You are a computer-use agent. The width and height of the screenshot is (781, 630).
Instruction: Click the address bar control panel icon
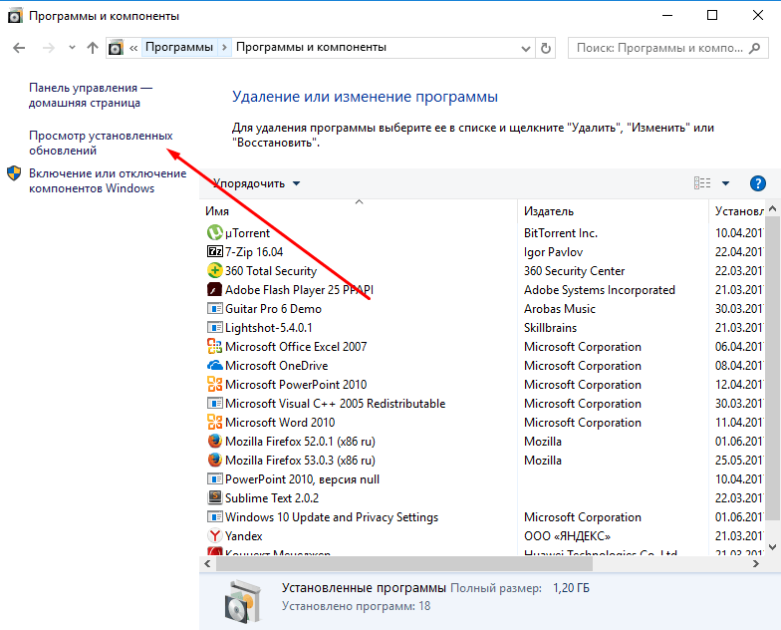(116, 48)
